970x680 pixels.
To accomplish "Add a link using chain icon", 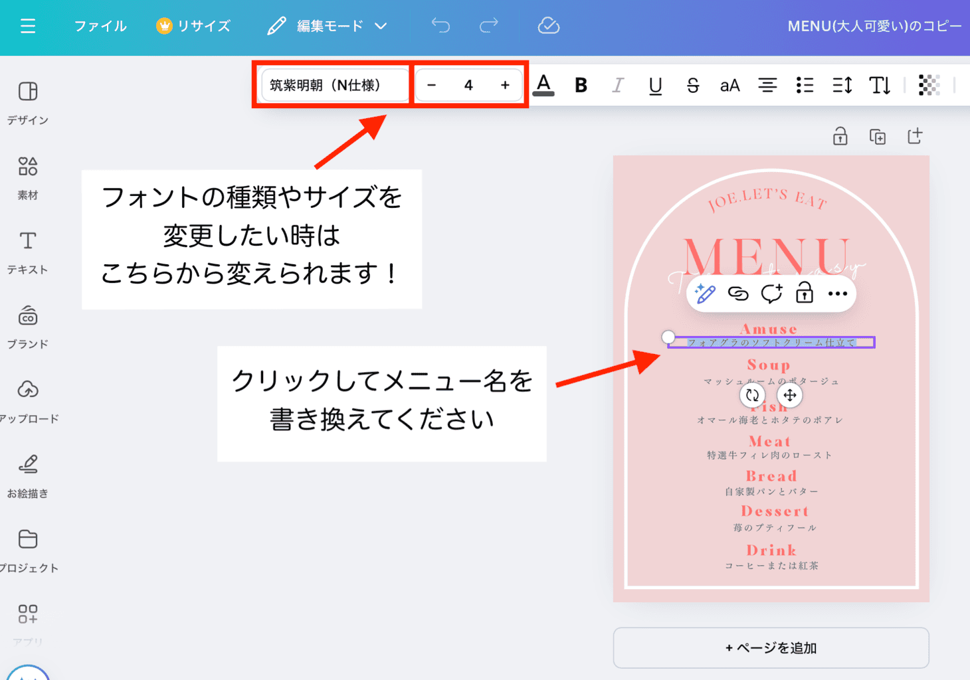I will coord(738,294).
